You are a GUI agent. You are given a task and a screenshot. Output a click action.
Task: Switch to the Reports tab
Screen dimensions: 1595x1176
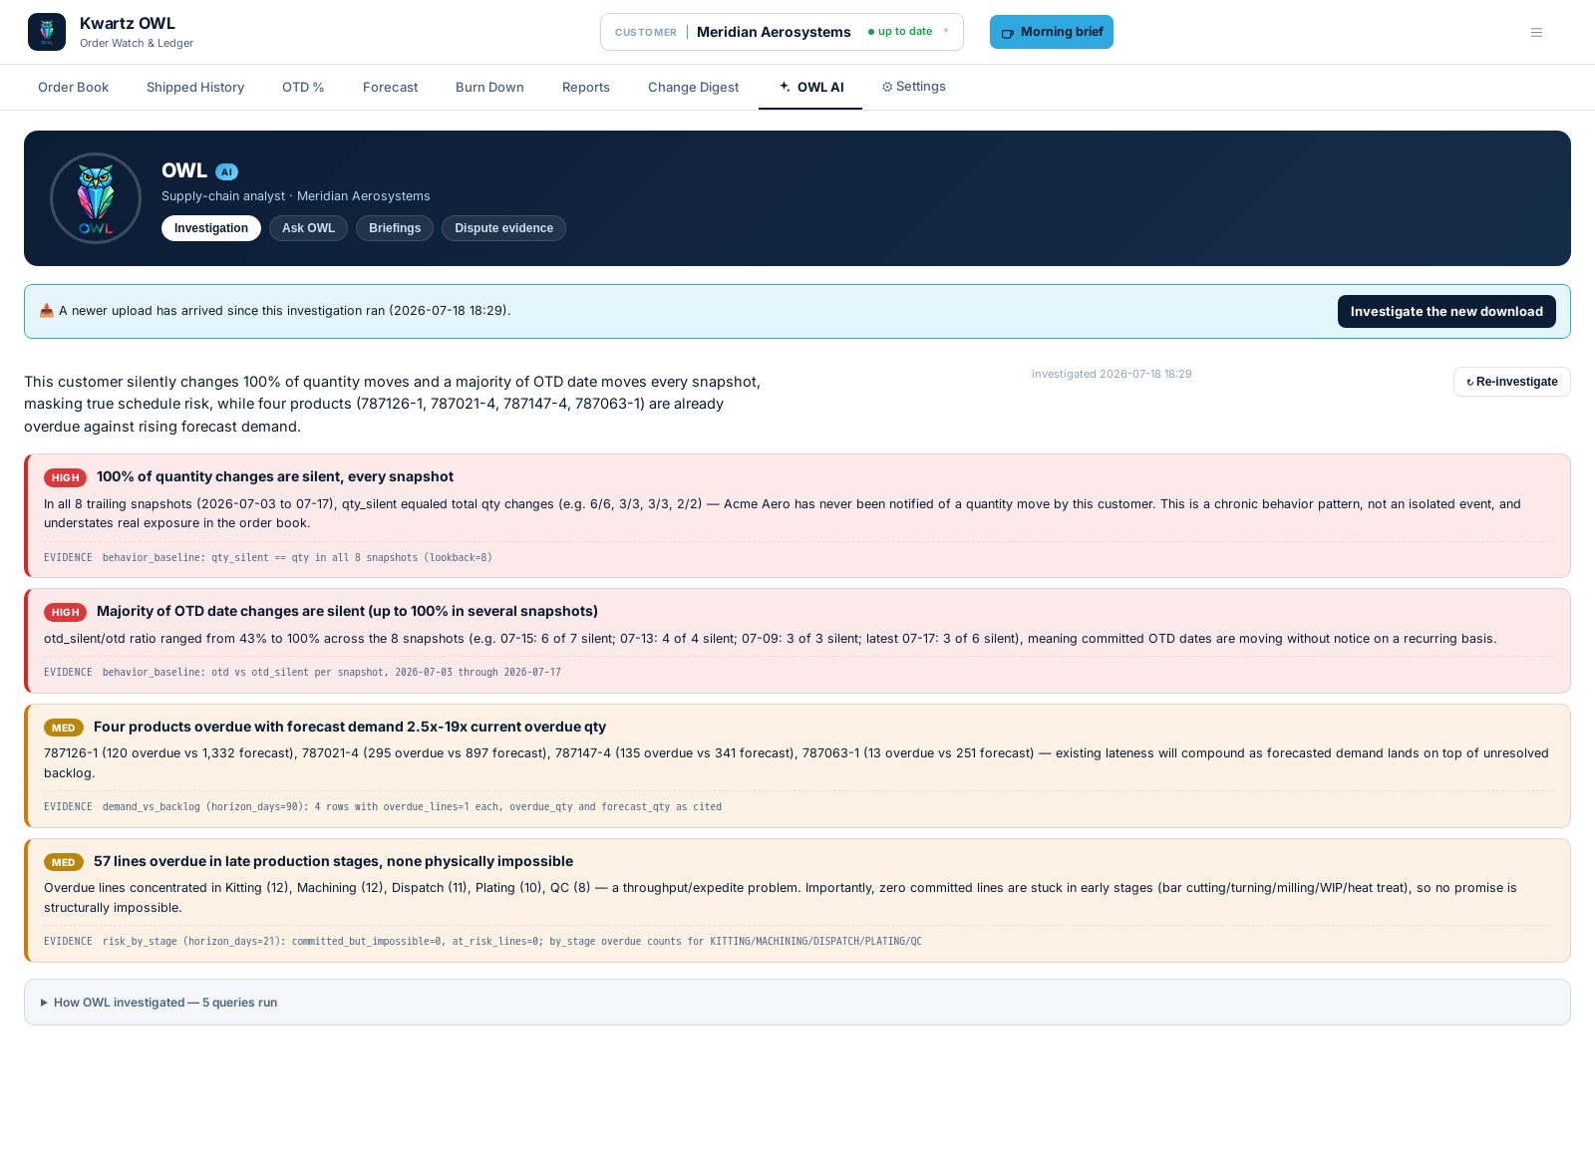(586, 88)
